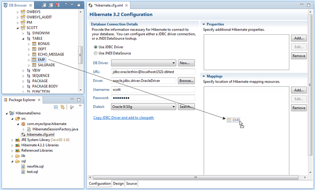Click the EMP table icon in DB Browser
315x190 pixels.
point(34,60)
